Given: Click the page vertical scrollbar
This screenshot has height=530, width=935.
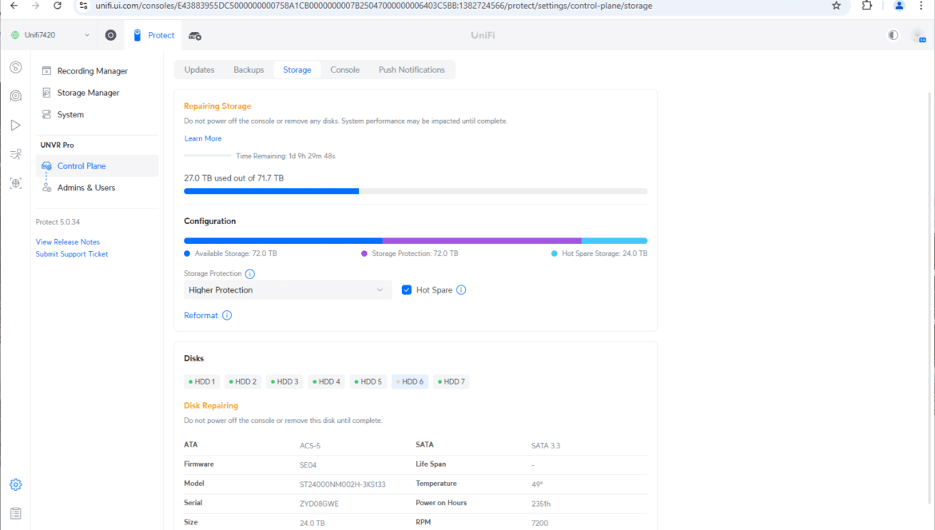Looking at the screenshot, I should (x=931, y=298).
